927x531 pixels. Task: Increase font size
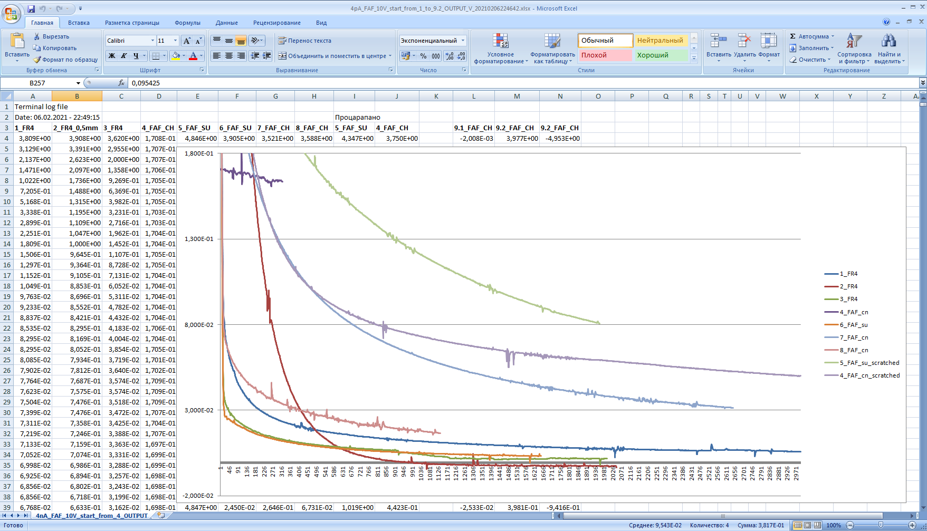coord(187,41)
